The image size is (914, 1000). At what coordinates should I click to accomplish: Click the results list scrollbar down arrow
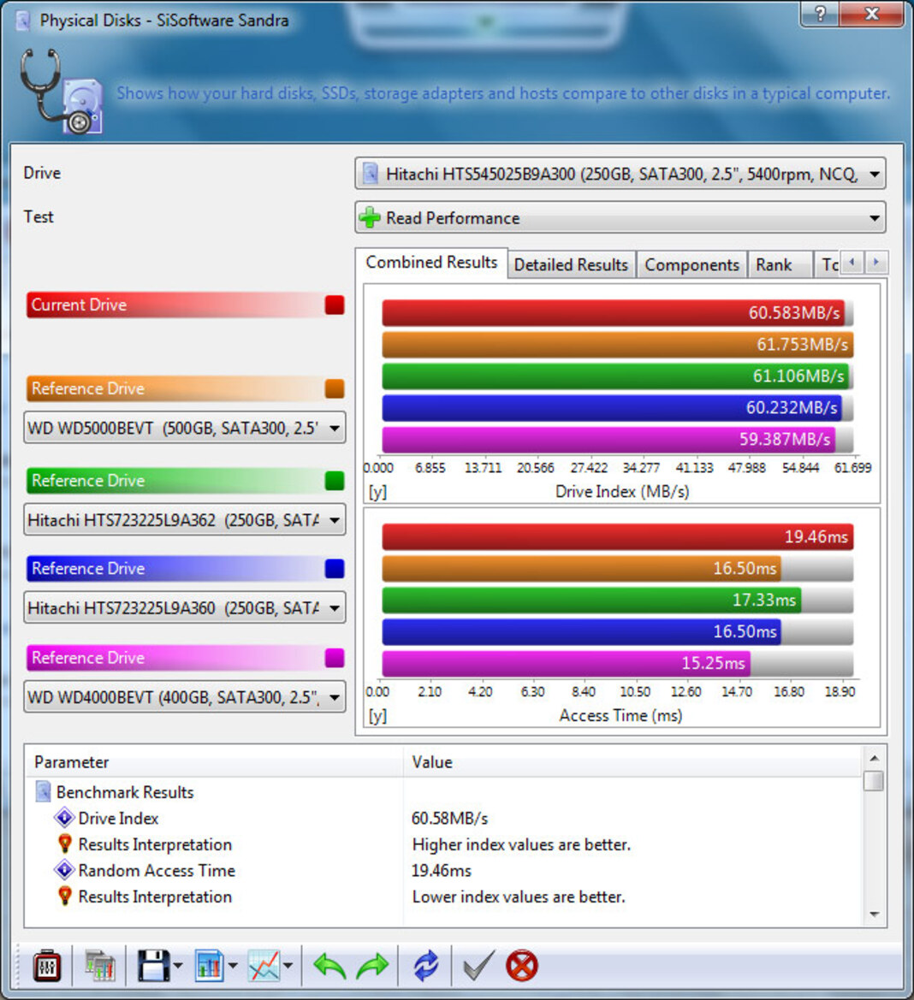874,914
